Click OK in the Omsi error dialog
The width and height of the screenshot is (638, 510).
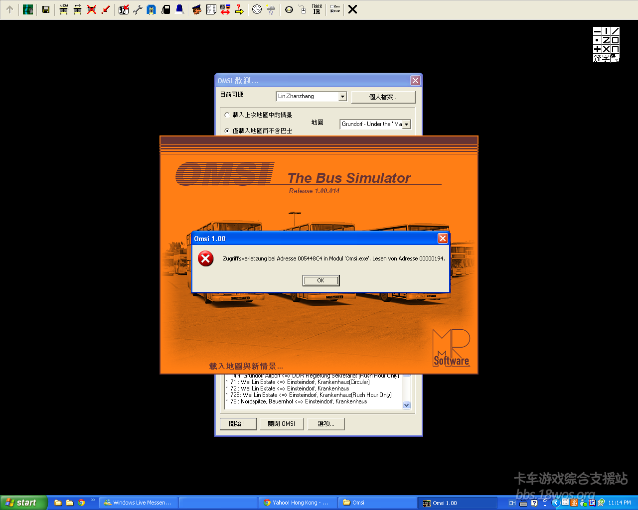pyautogui.click(x=321, y=280)
